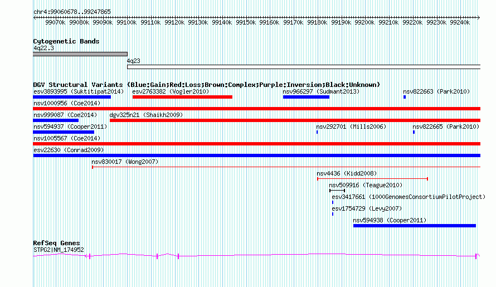Click the DGV Structural Variants track heading
The width and height of the screenshot is (496, 287).
click(x=207, y=85)
